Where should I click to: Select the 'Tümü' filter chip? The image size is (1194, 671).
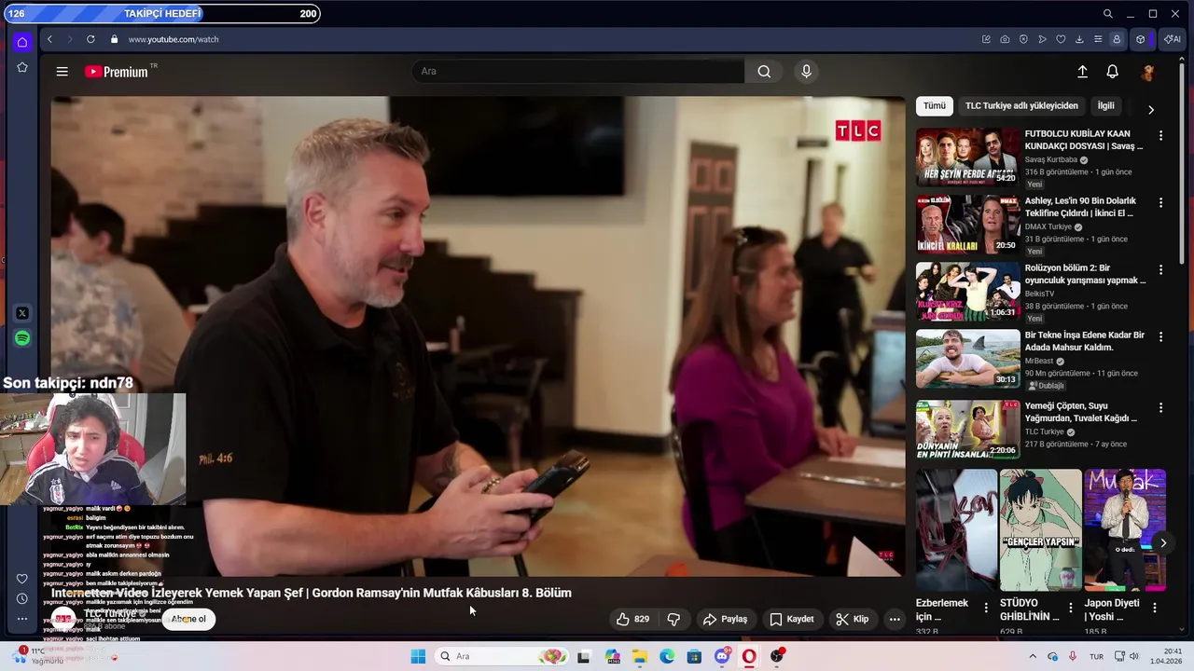pyautogui.click(x=935, y=106)
